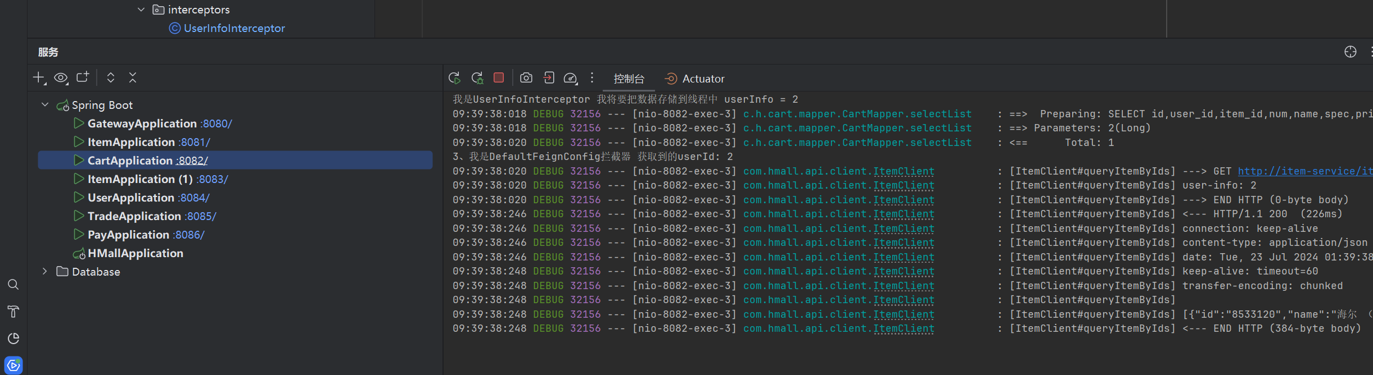The image size is (1373, 375).
Task: Switch to the Actuator tab
Action: pyautogui.click(x=695, y=79)
